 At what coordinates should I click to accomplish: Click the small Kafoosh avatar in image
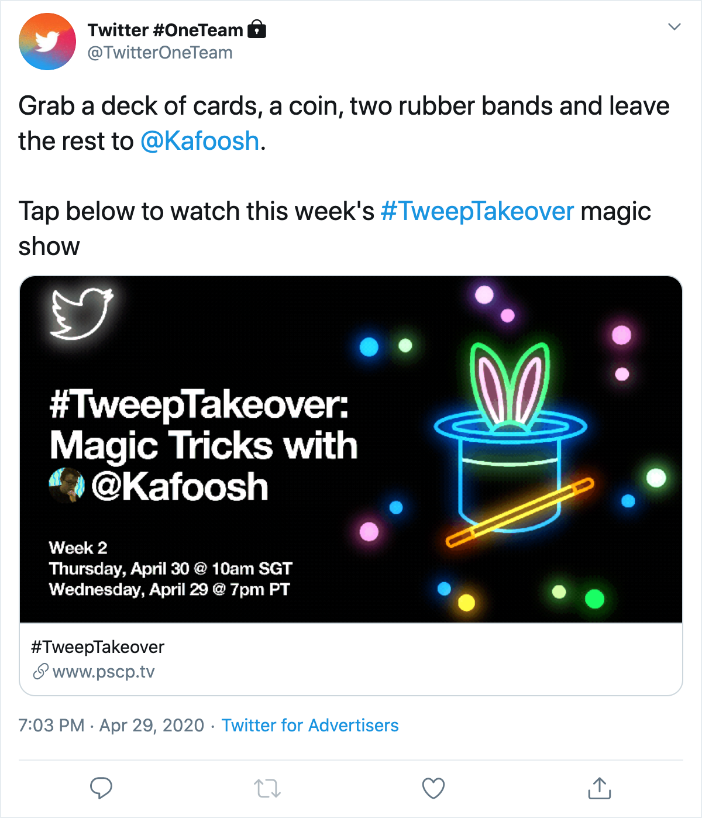(67, 486)
